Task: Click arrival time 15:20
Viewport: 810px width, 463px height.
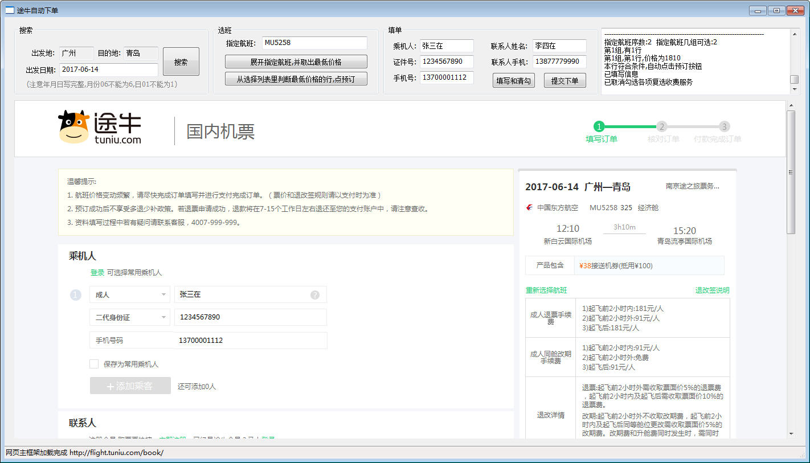Action: pos(685,231)
